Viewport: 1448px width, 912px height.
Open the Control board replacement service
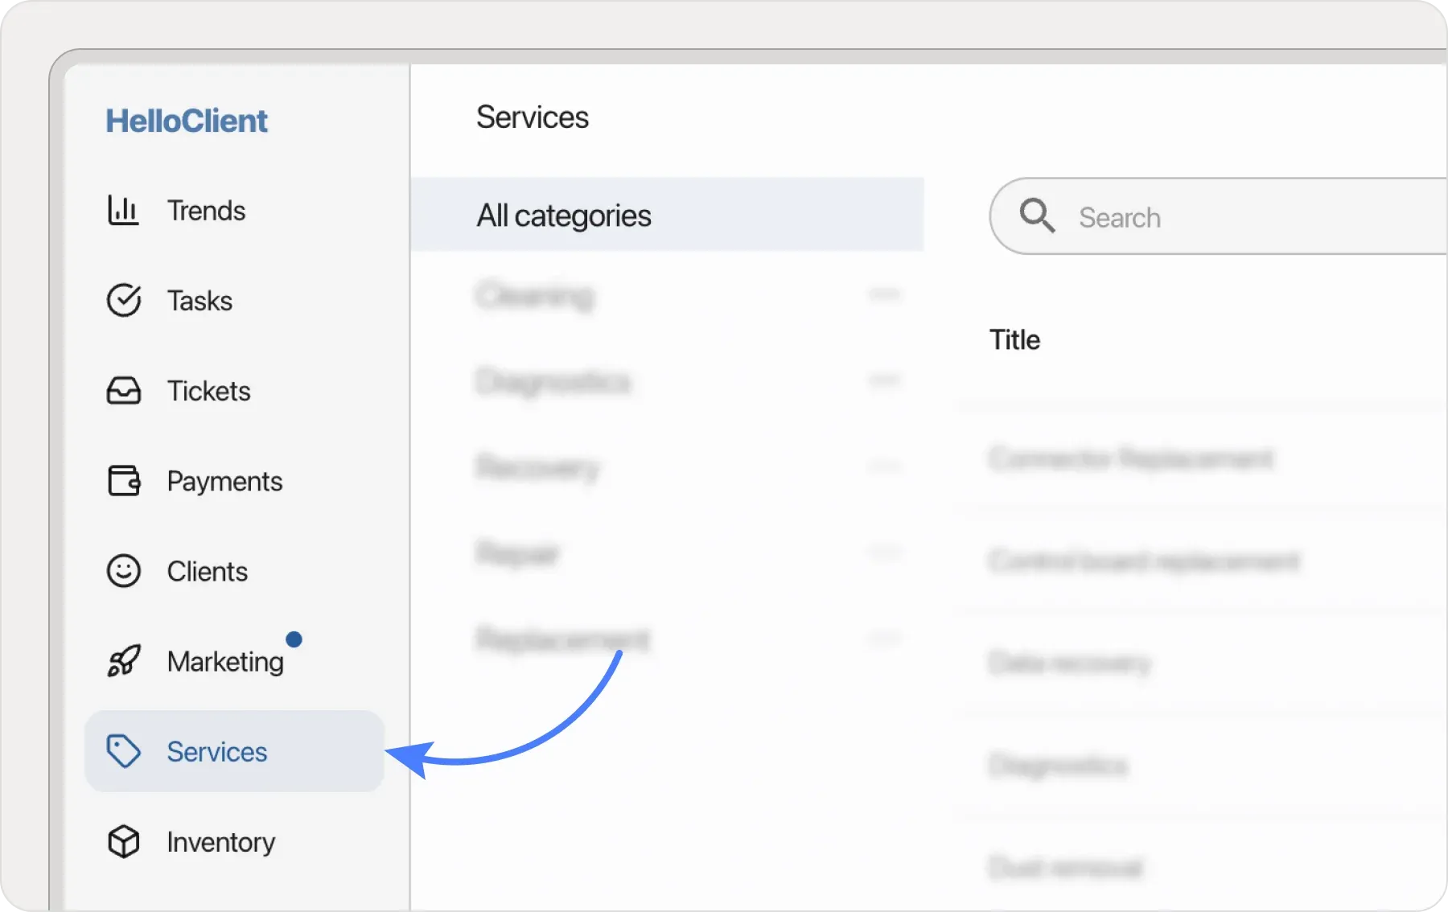point(1143,561)
